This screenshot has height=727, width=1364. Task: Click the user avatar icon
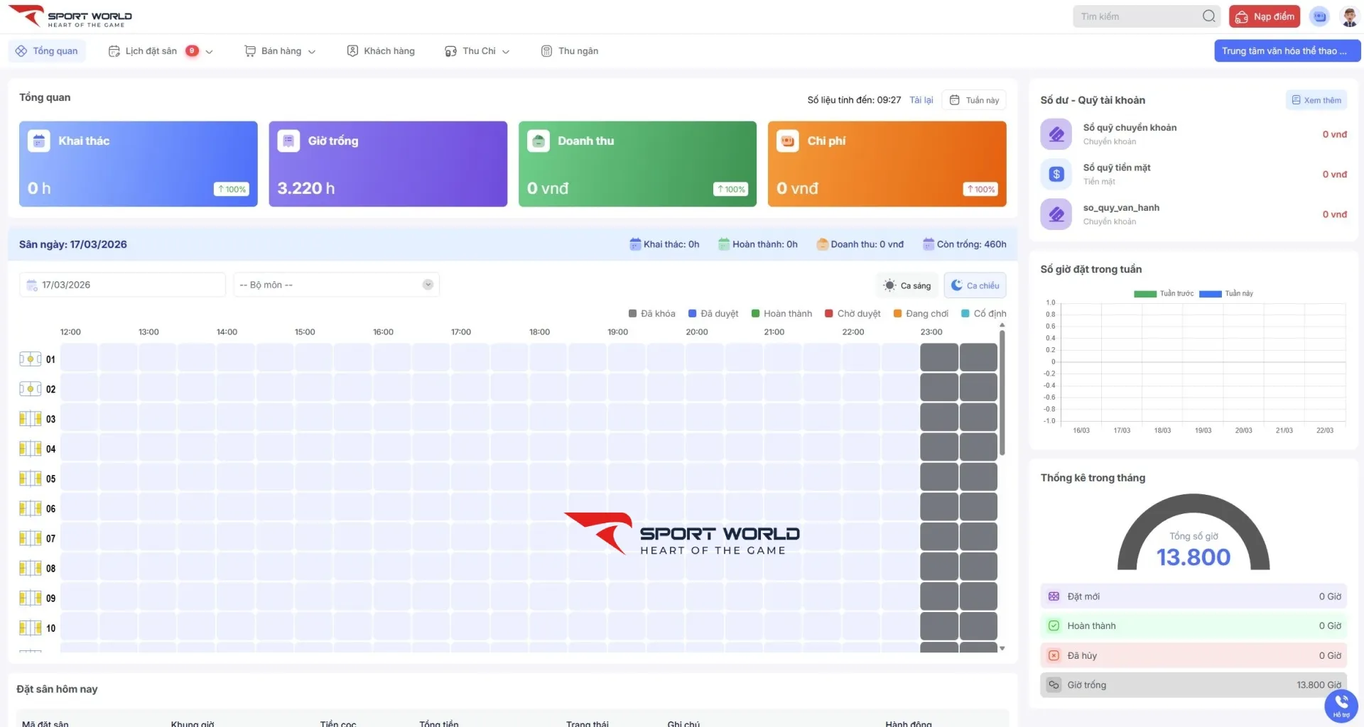1349,16
